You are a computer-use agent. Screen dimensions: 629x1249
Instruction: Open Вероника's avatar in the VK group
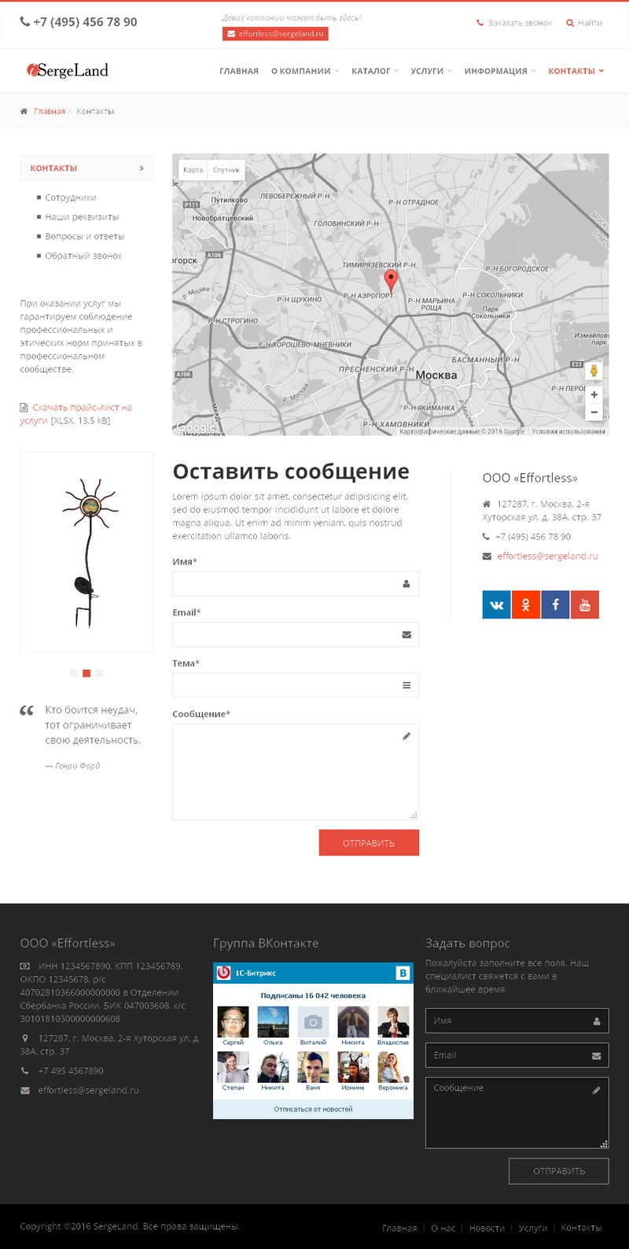[393, 1068]
